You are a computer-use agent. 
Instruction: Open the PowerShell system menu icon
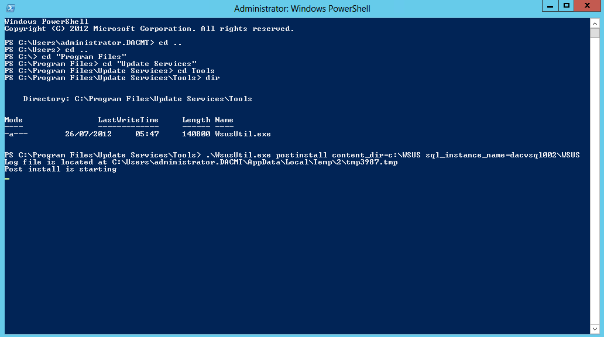11,8
